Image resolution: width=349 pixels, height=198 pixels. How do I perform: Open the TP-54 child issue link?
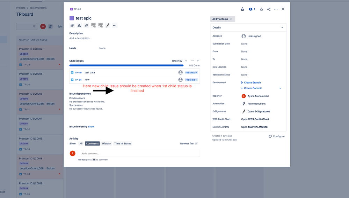(78, 80)
